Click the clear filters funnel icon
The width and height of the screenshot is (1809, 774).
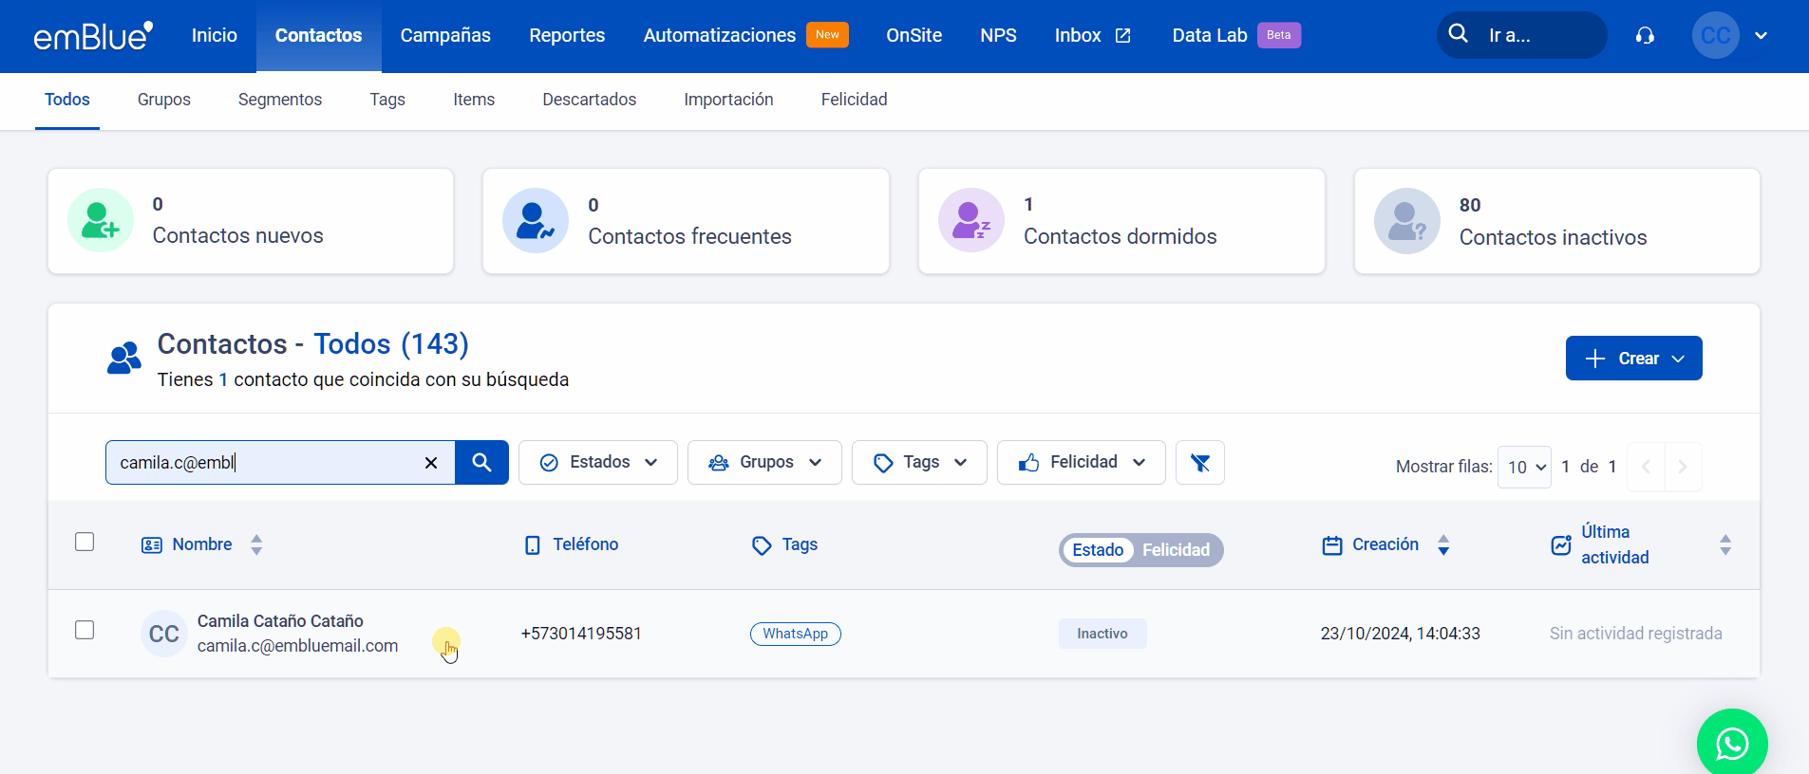coord(1199,463)
